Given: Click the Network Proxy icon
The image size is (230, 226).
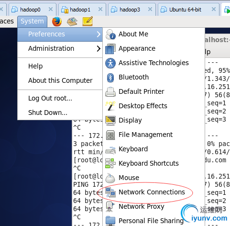Looking at the screenshot, I should click(110, 207).
